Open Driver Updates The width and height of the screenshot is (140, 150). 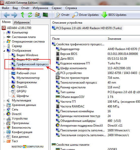pos(85,15)
